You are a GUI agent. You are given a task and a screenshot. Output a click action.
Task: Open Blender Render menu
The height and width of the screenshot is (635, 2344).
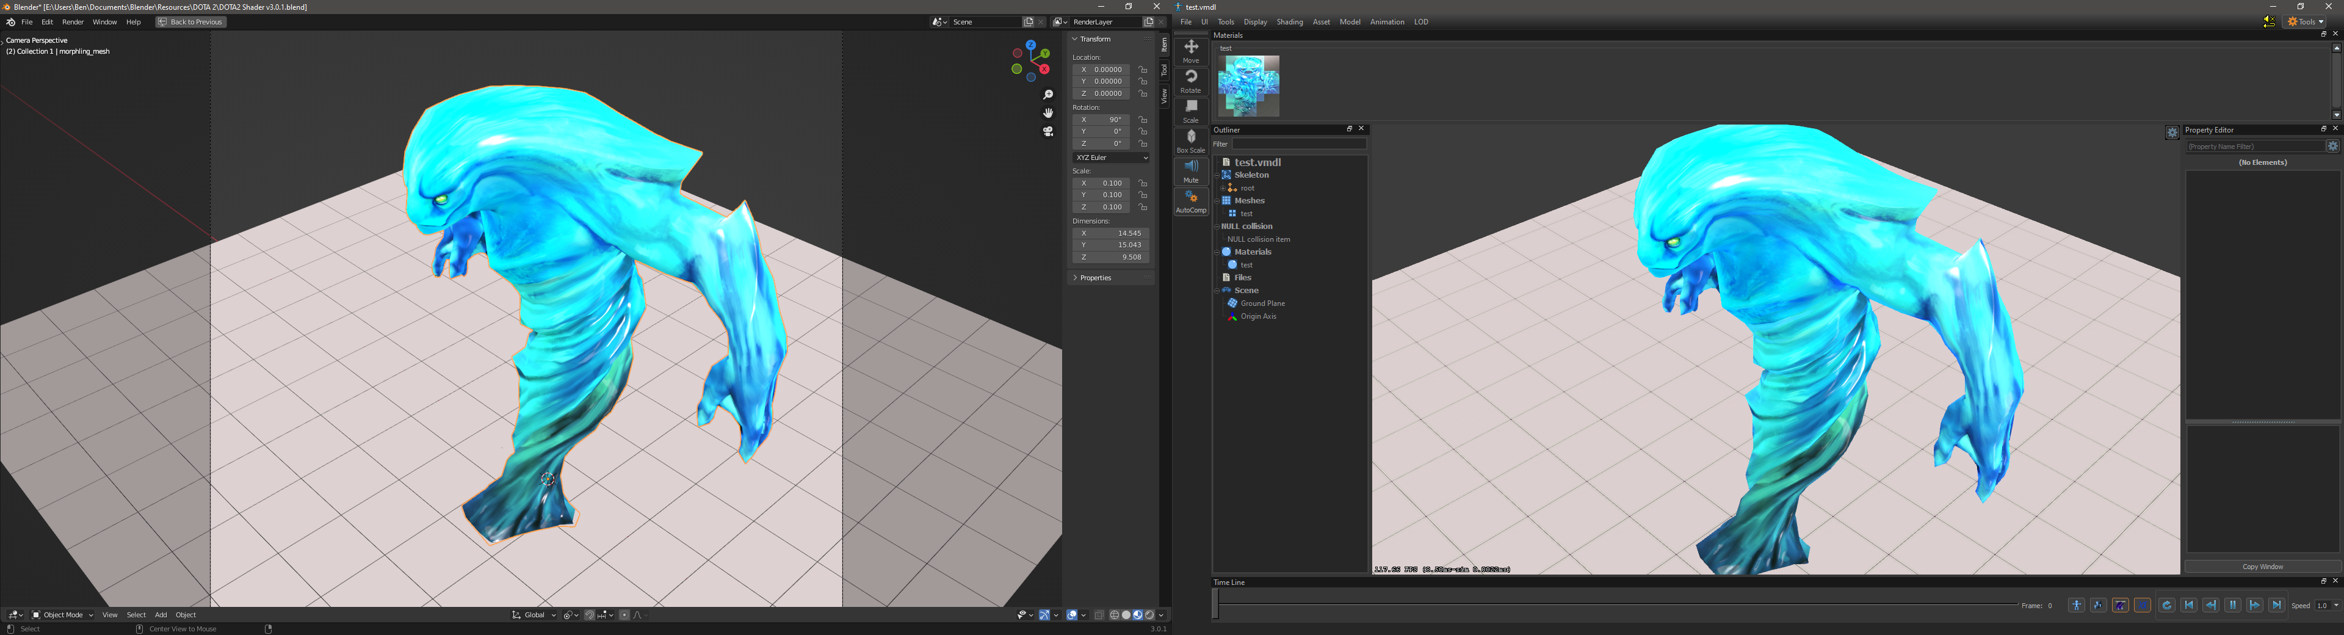point(73,22)
